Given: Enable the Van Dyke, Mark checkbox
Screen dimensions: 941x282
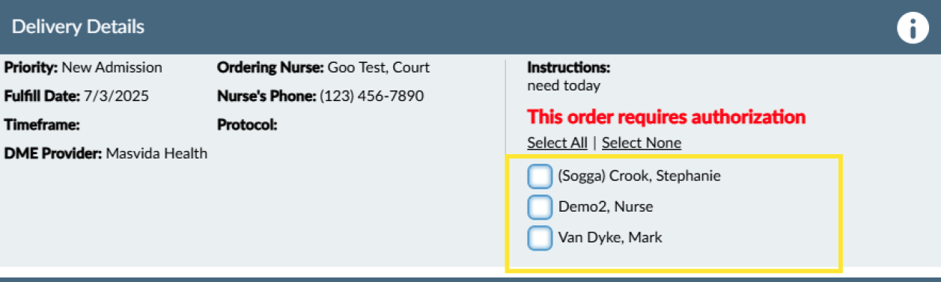Looking at the screenshot, I should click(540, 238).
